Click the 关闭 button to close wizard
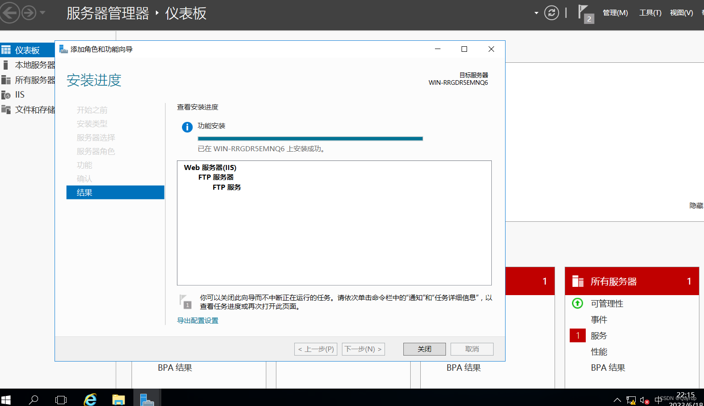The image size is (704, 406). pyautogui.click(x=424, y=349)
